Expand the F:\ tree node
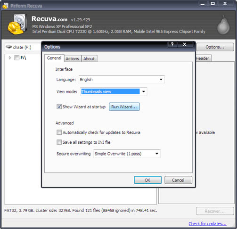237x229 pixels. [x=10, y=58]
